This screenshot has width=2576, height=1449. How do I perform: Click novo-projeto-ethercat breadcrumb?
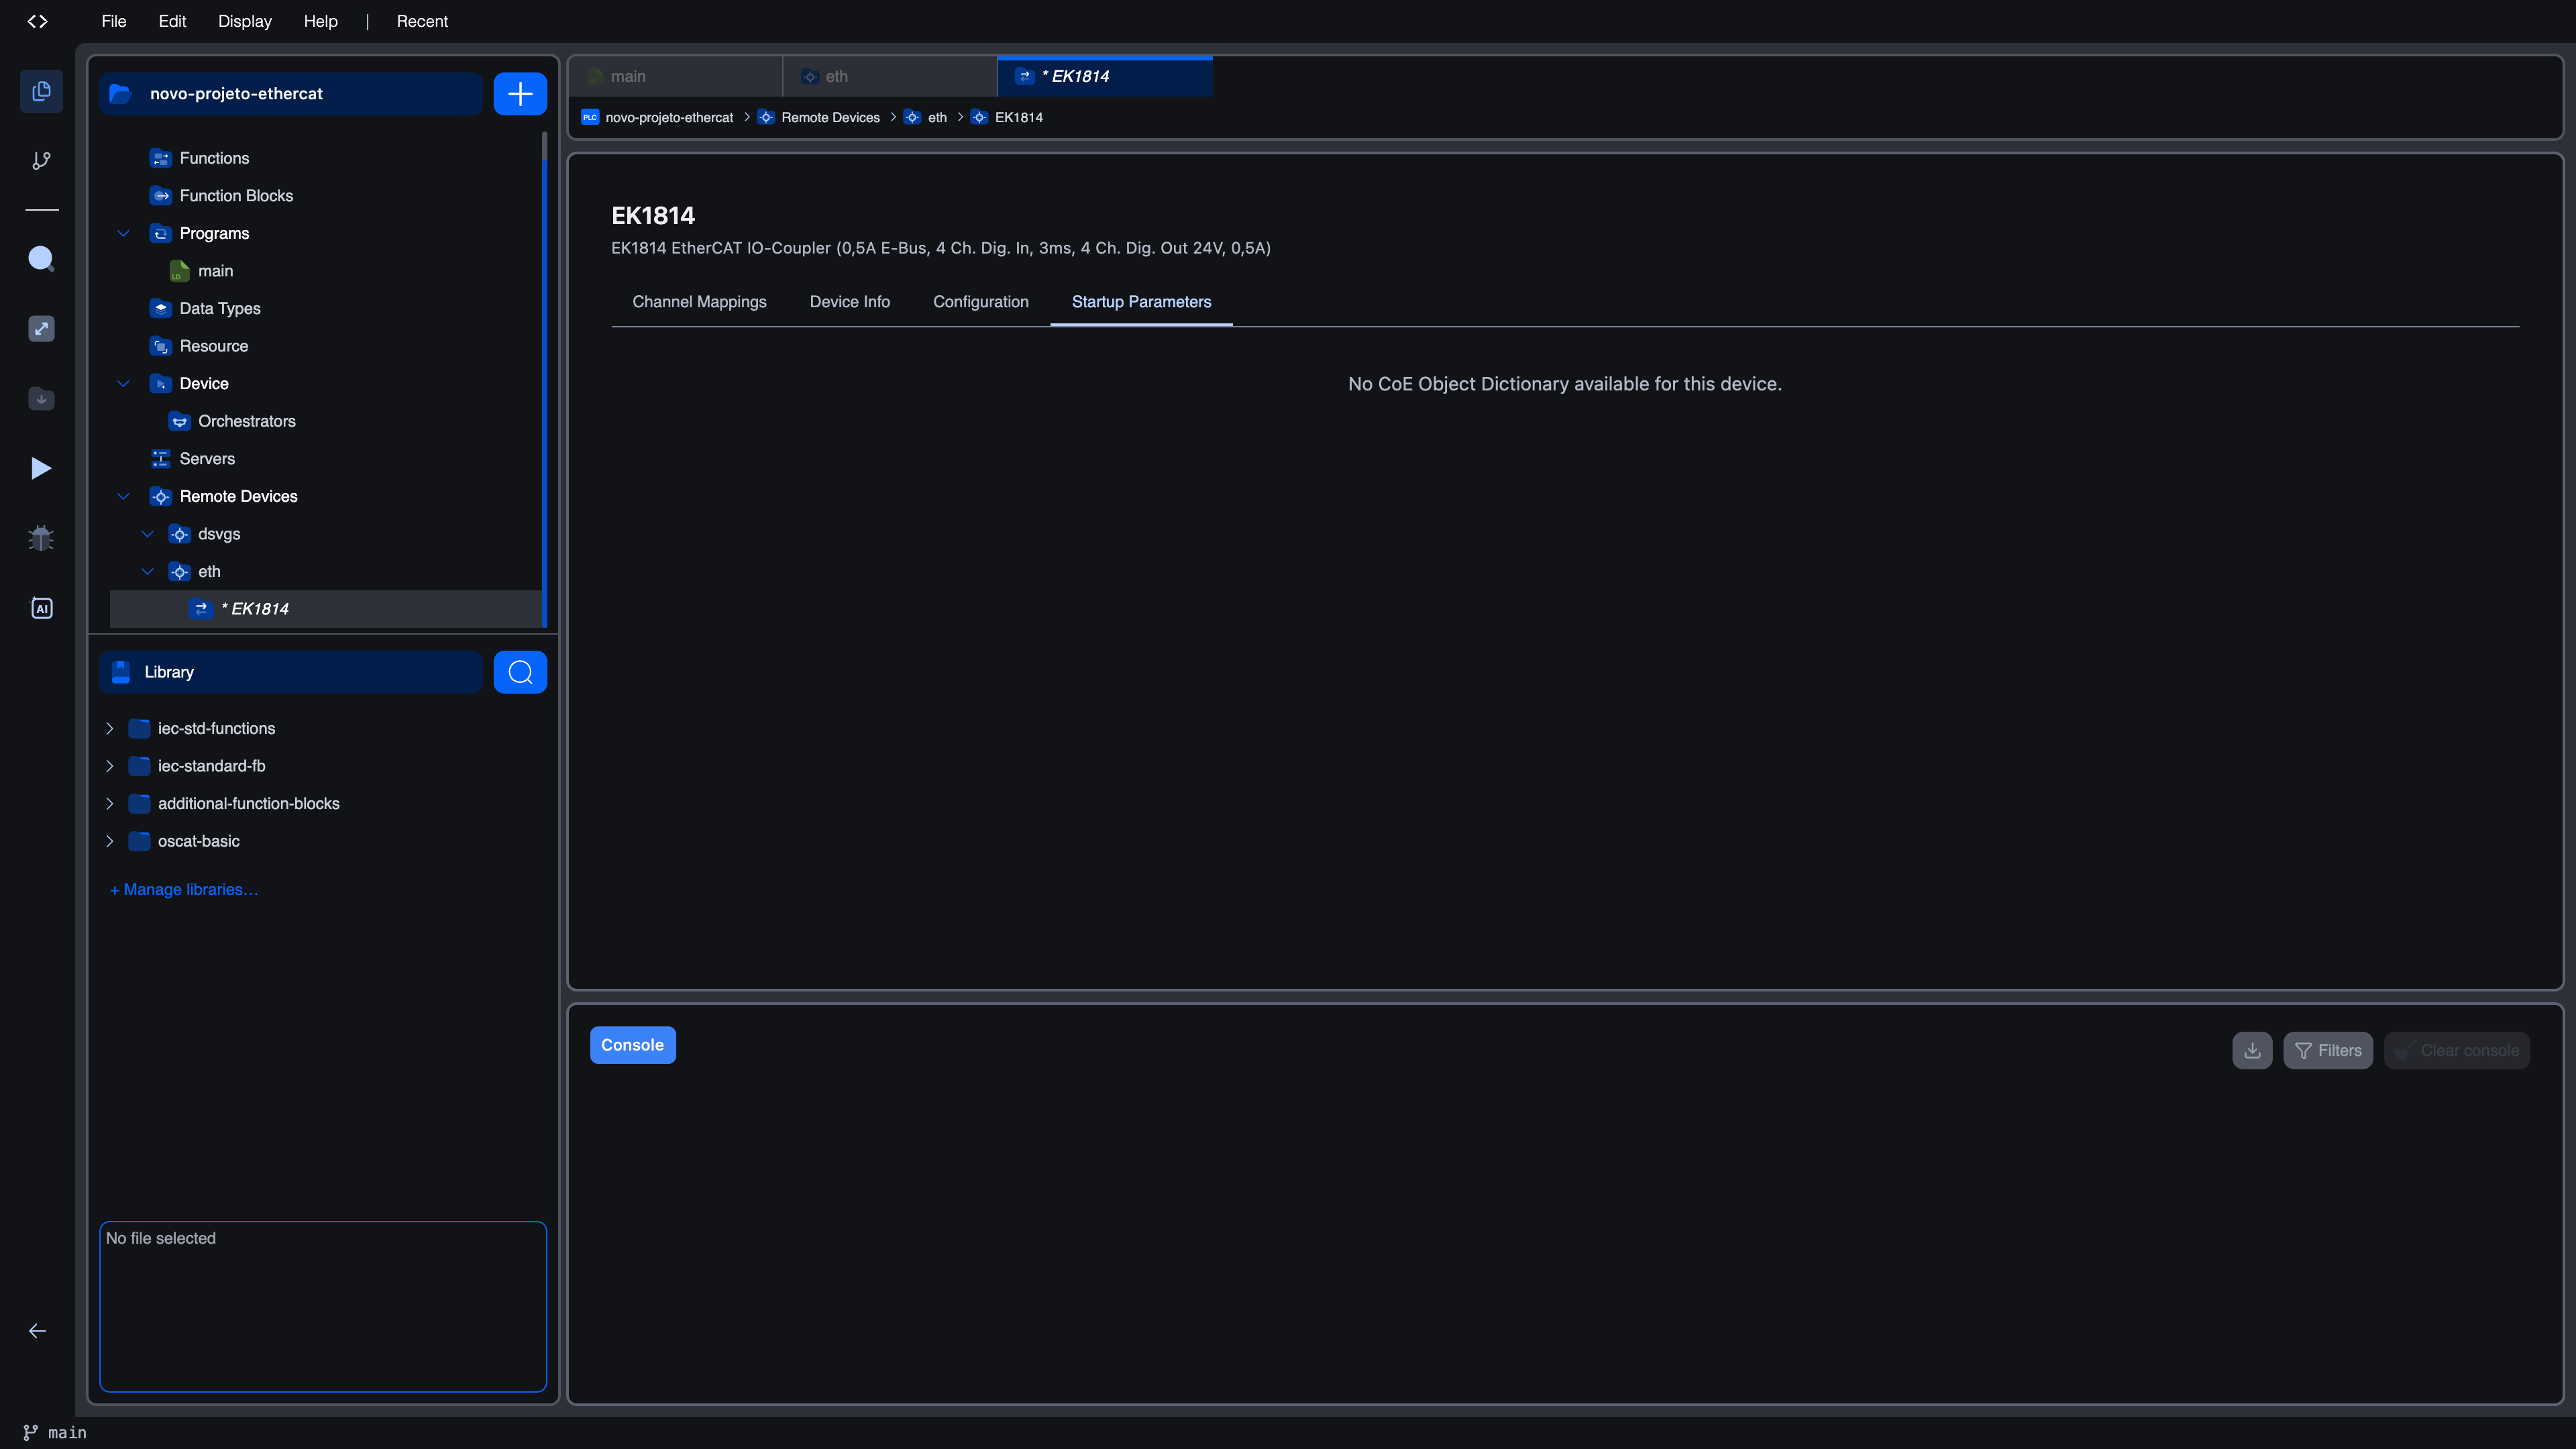pos(669,117)
